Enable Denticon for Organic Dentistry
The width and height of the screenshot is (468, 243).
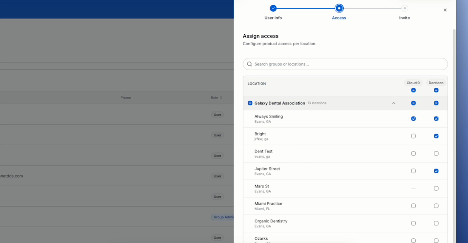[436, 223]
